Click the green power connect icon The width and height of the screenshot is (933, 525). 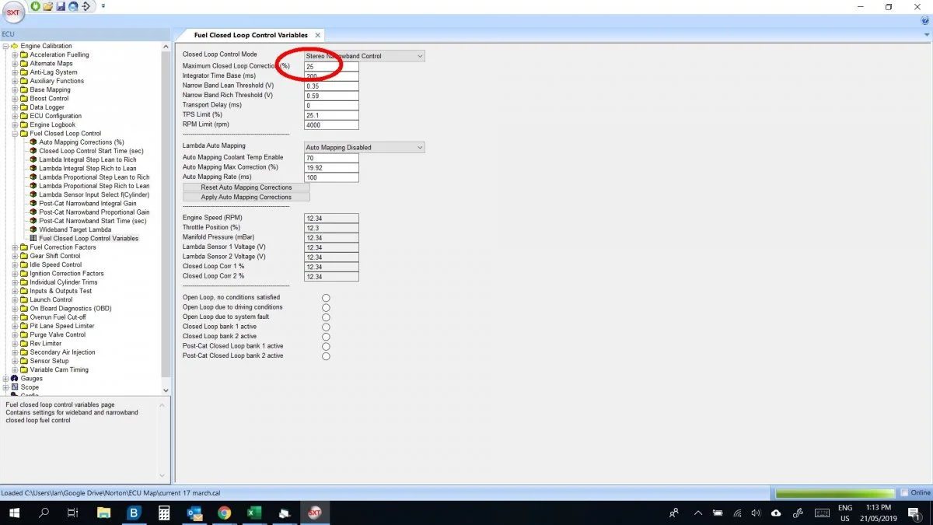pyautogui.click(x=37, y=6)
